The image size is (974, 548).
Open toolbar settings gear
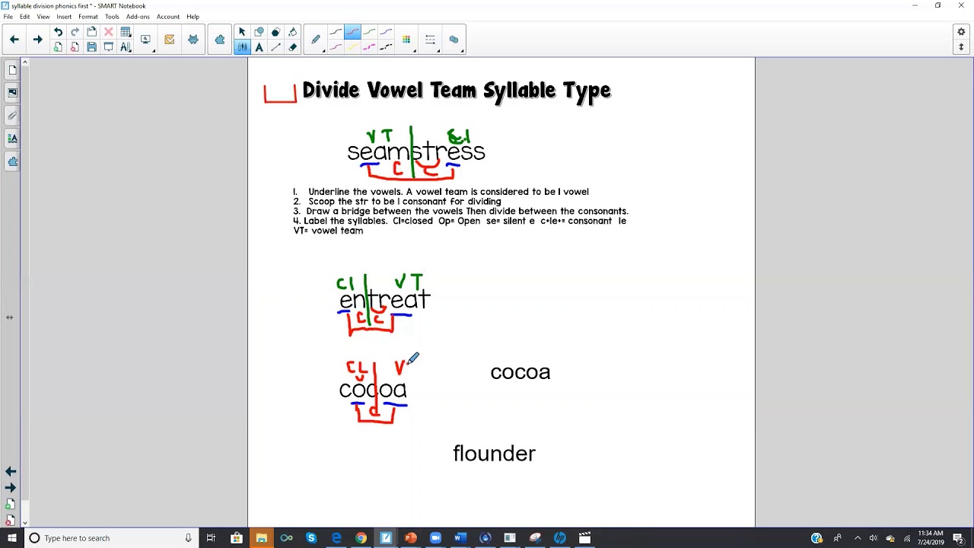point(961,32)
